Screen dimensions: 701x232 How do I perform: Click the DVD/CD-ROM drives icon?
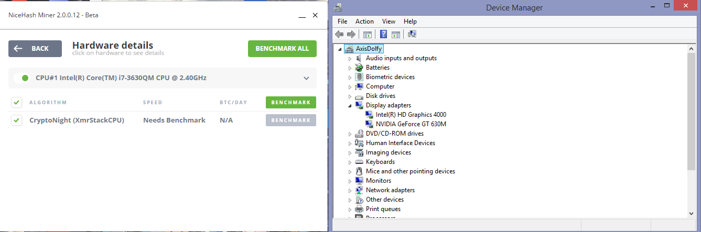point(359,134)
